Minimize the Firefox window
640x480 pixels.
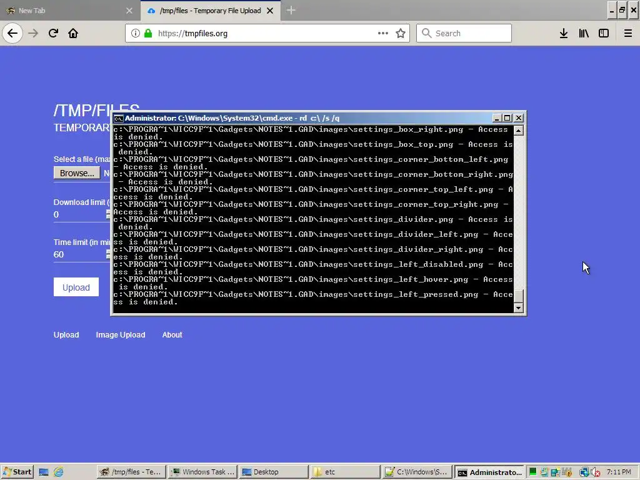click(611, 10)
